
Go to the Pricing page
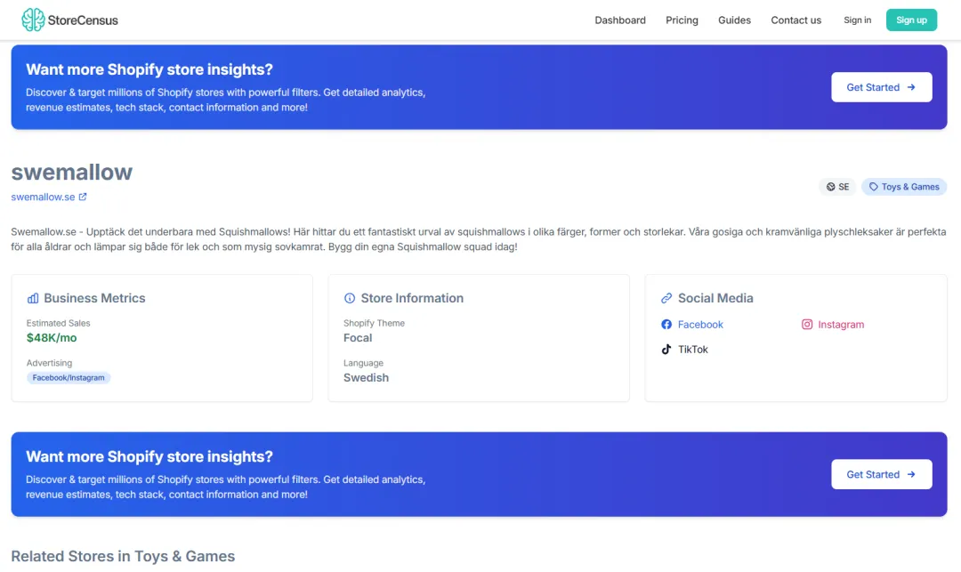(x=682, y=20)
